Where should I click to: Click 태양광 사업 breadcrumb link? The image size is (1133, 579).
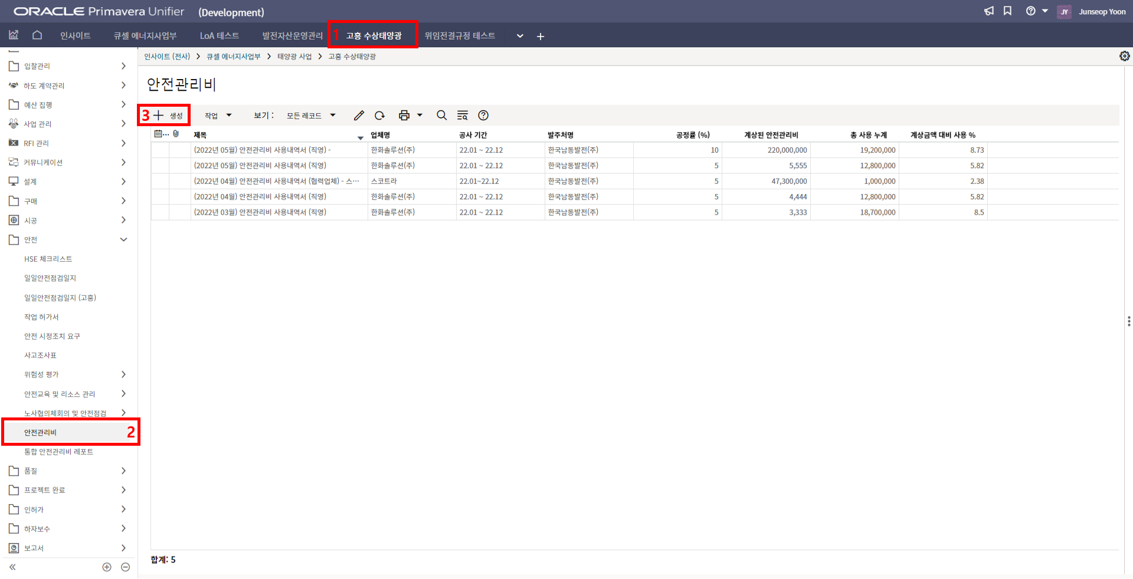click(x=294, y=57)
